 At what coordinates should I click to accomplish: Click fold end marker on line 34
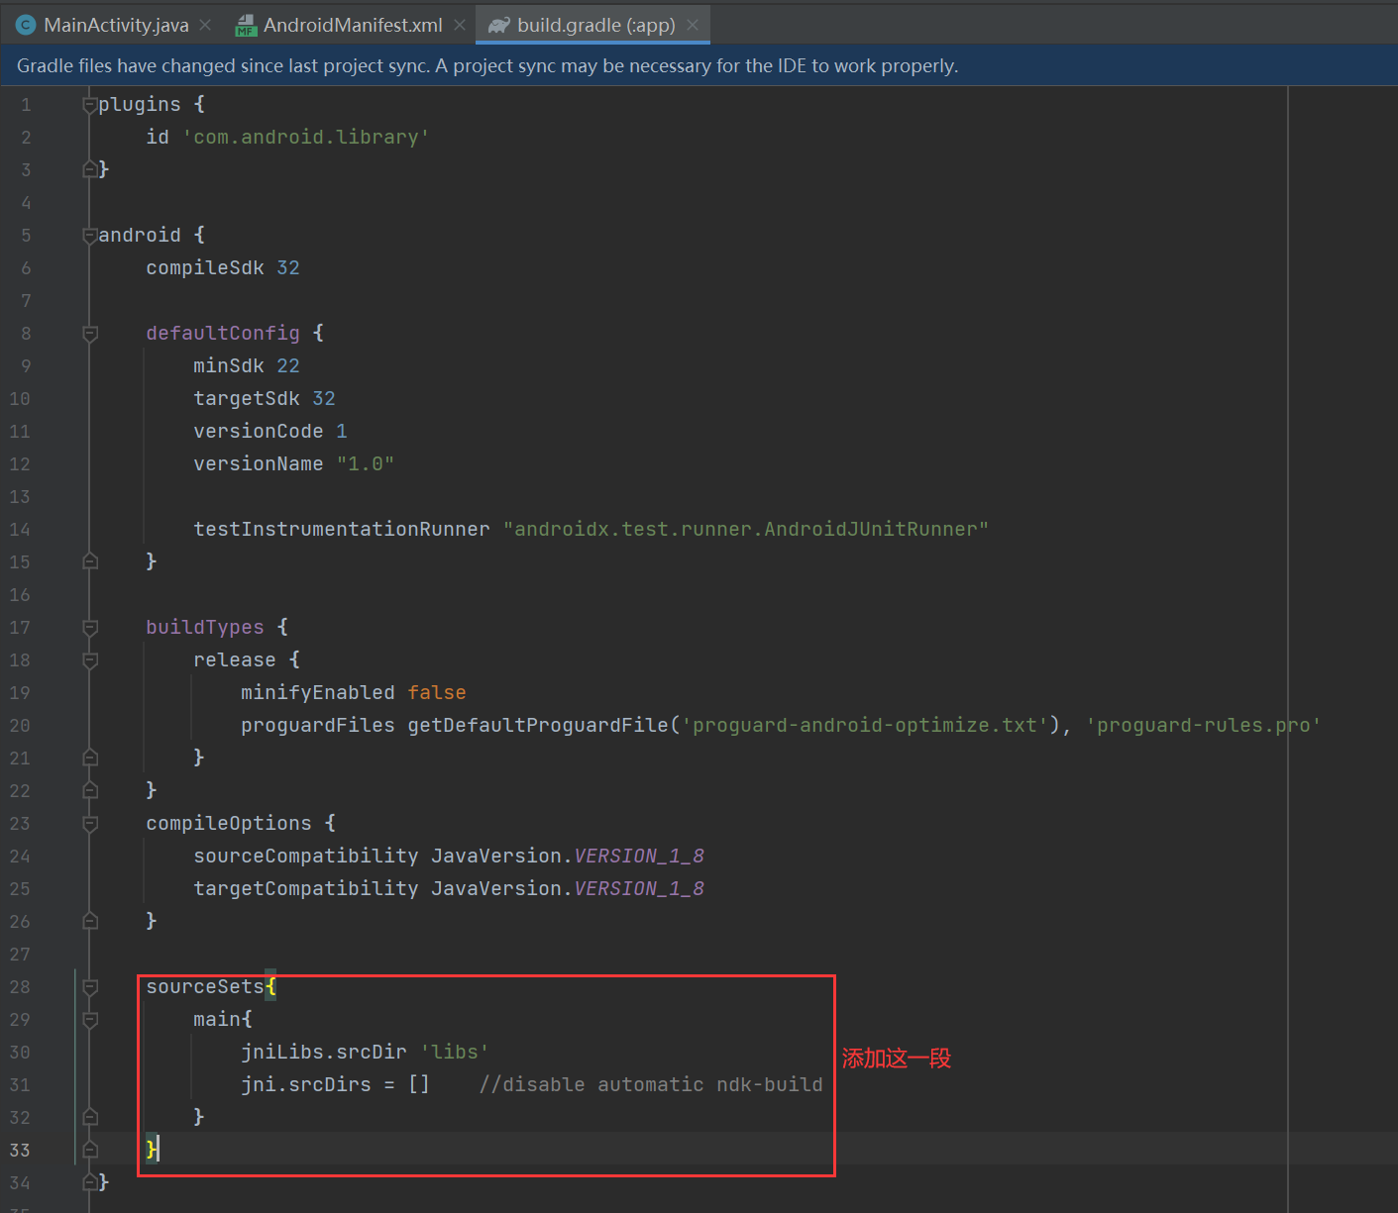pyautogui.click(x=90, y=1182)
